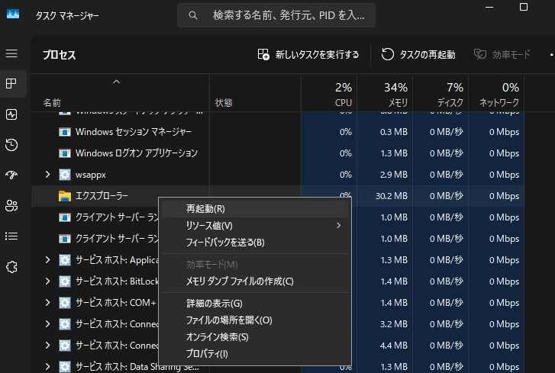Expand the サービス ホスト: BitLock group

[x=47, y=281]
